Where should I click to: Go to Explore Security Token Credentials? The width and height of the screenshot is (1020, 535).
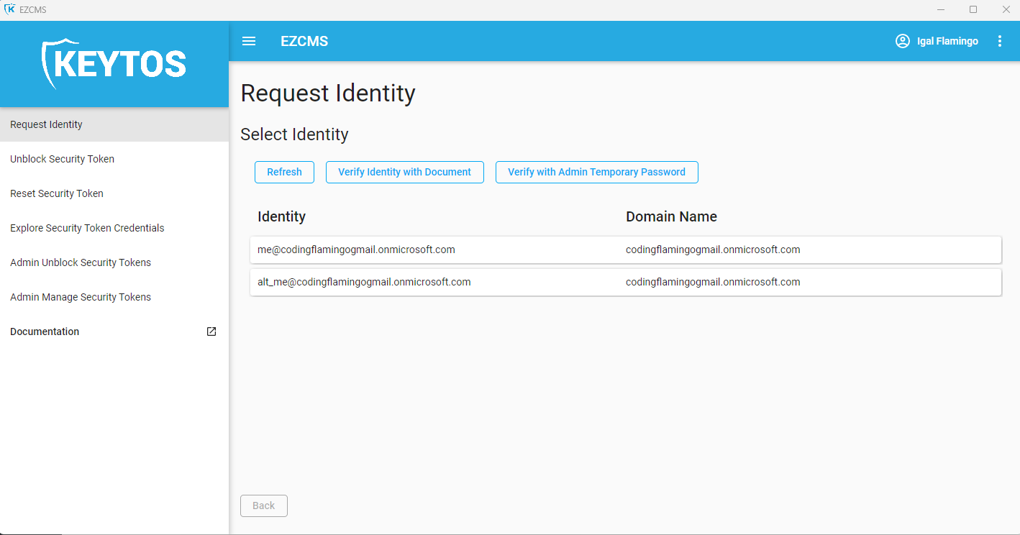[x=114, y=228]
